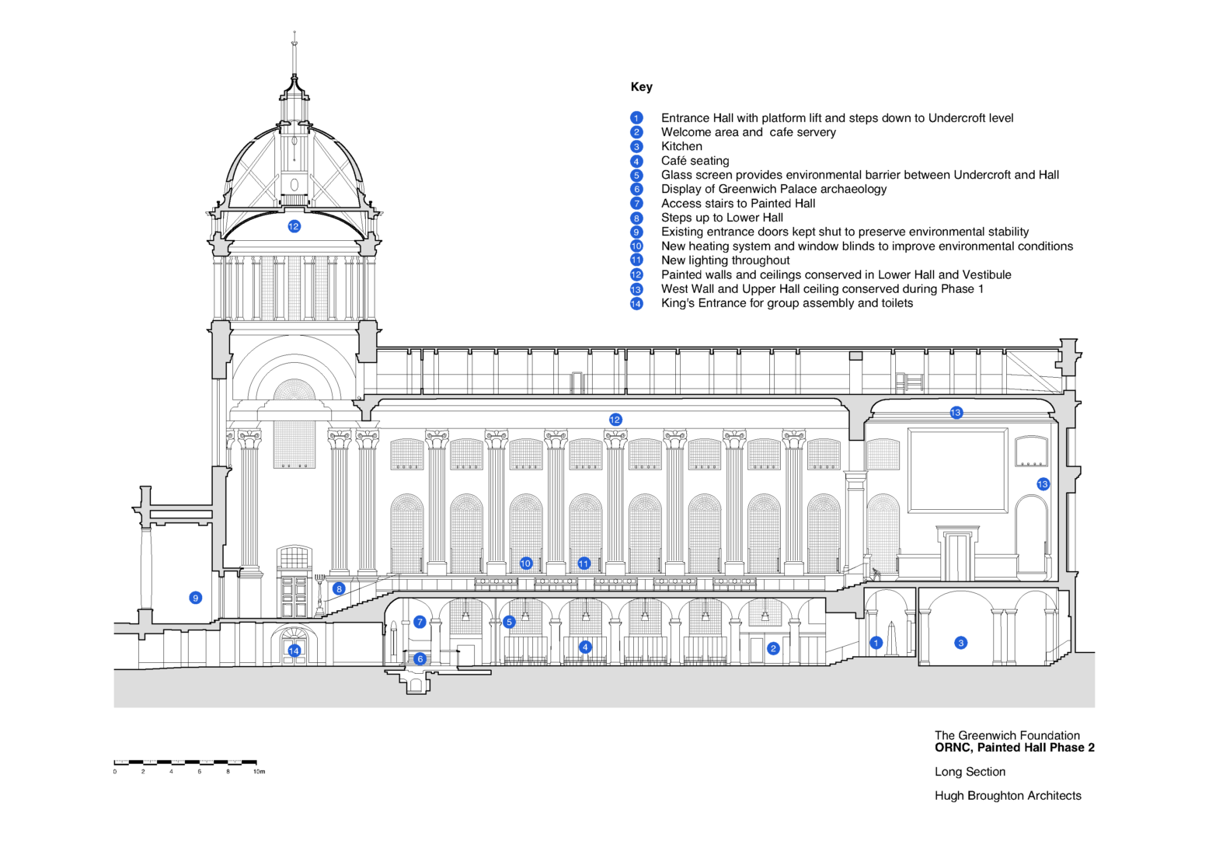Select marker 14 at the King's Entrance
This screenshot has height=855, width=1209.
click(x=294, y=651)
